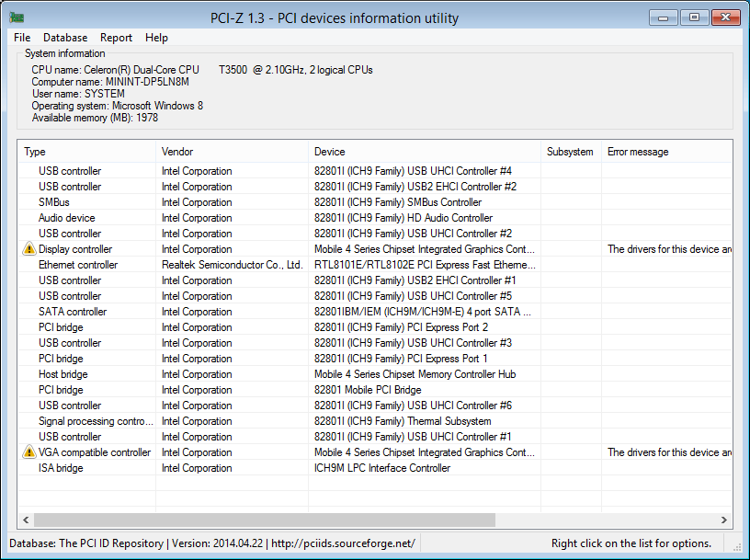The width and height of the screenshot is (750, 560).
Task: Click the warning icon beside VGA compatible controller
Action: (x=29, y=451)
